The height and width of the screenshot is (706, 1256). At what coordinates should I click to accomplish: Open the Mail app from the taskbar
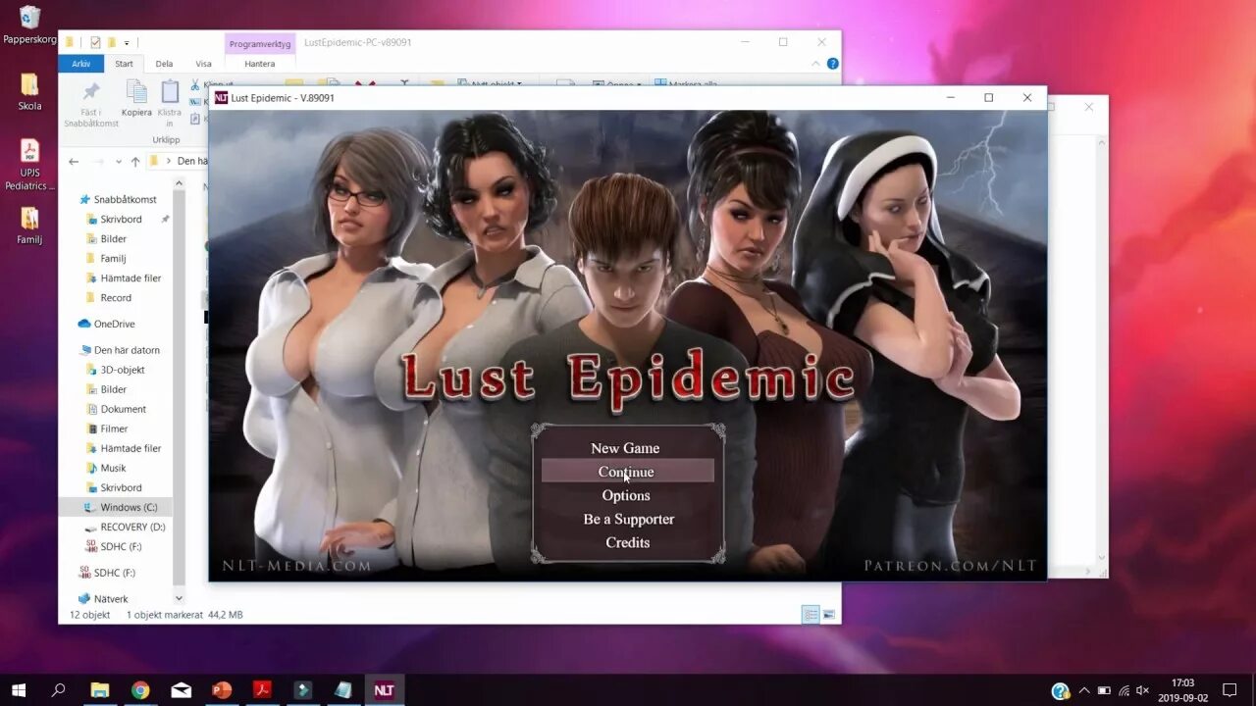pos(181,689)
